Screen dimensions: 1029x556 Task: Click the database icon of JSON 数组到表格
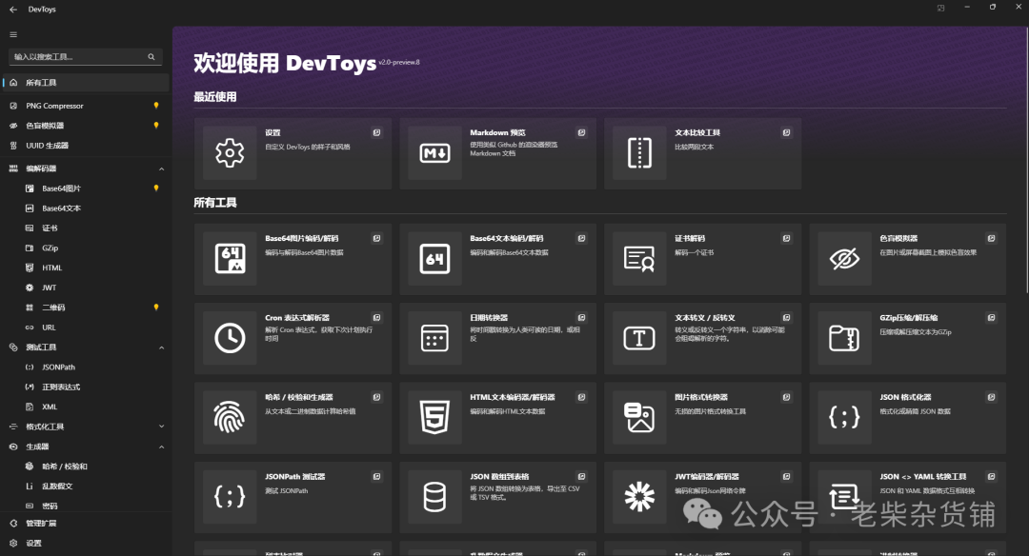(x=434, y=497)
